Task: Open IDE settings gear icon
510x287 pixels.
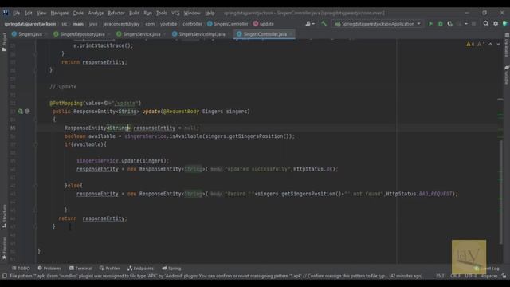Action: coord(496,23)
